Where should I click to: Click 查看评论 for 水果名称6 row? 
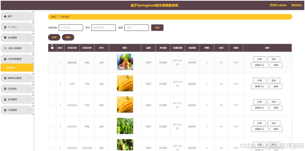[x=259, y=108]
